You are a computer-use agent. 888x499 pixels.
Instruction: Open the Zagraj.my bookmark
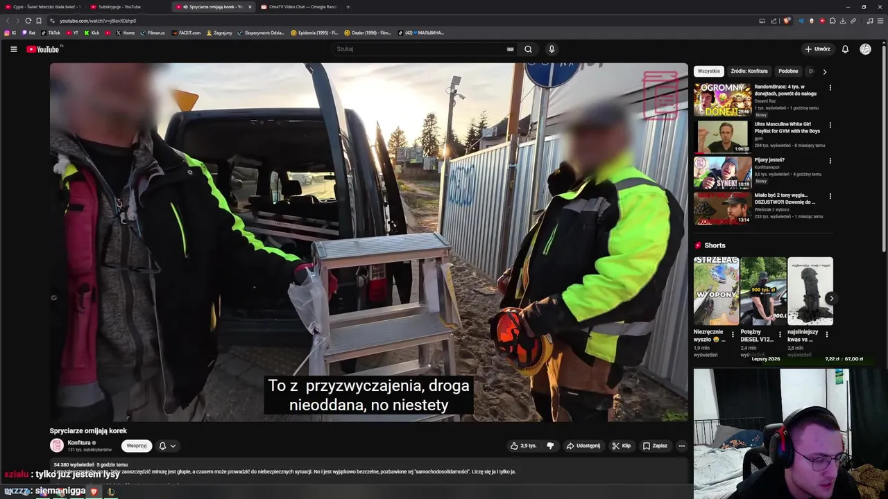click(219, 33)
